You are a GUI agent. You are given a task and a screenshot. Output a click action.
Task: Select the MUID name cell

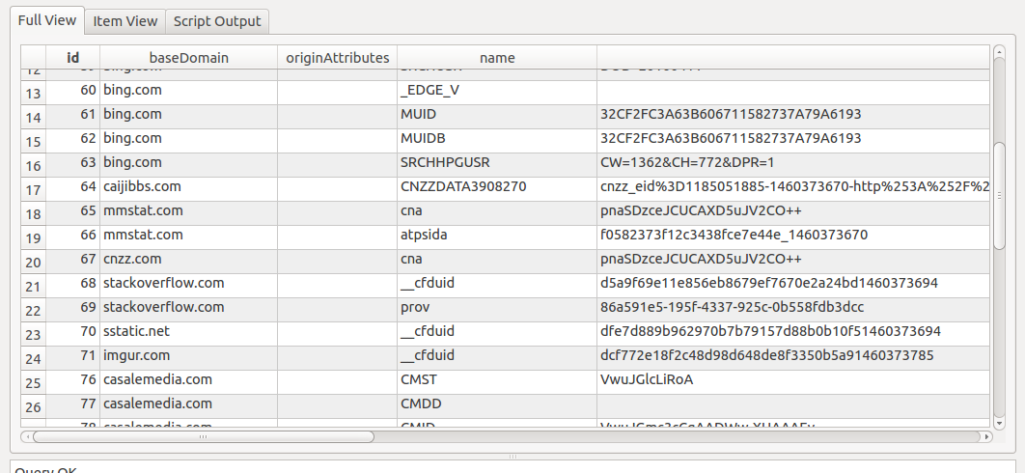[497, 115]
